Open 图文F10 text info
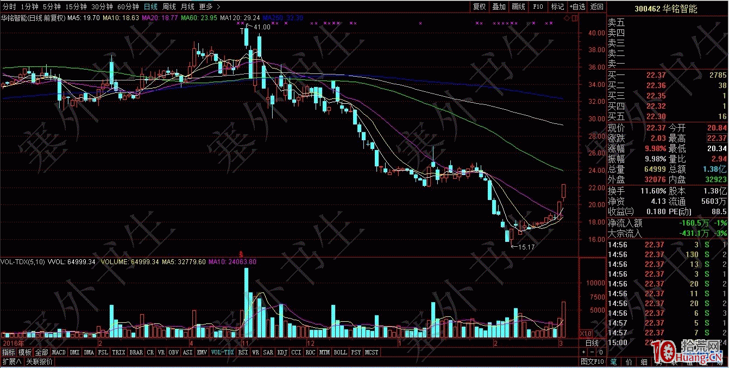Image resolution: width=729 pixels, height=368 pixels. click(x=592, y=361)
